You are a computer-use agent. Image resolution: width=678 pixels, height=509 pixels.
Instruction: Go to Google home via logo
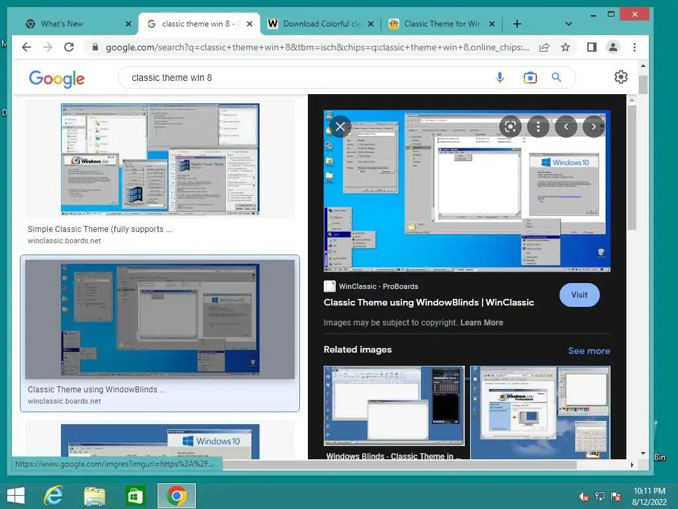click(57, 79)
